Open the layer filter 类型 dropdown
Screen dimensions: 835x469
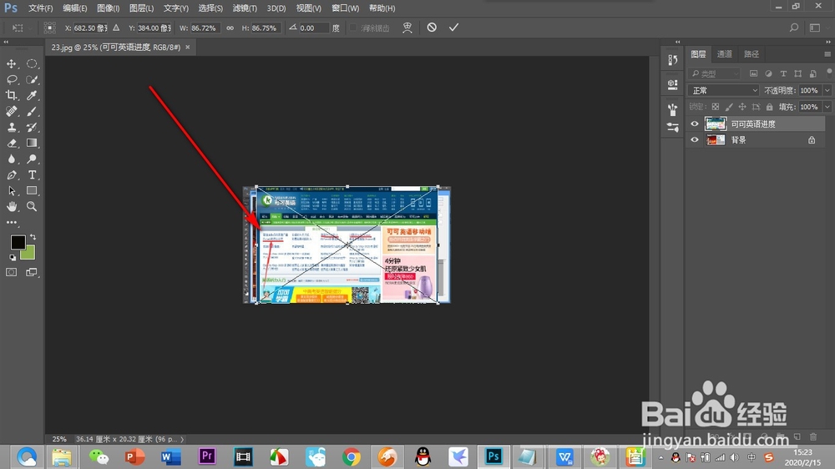714,73
